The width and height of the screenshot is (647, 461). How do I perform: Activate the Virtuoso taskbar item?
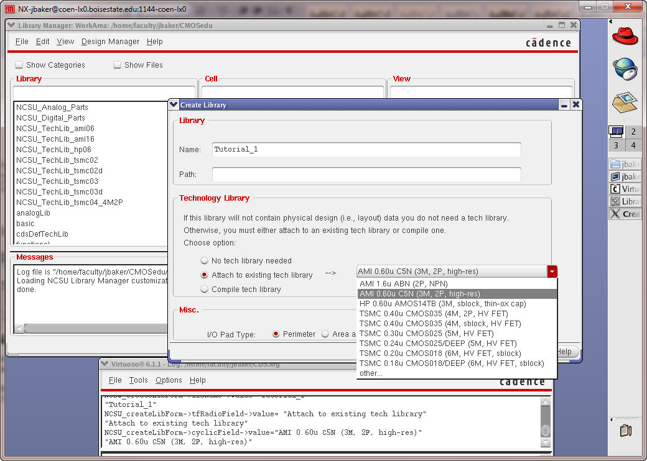[625, 189]
